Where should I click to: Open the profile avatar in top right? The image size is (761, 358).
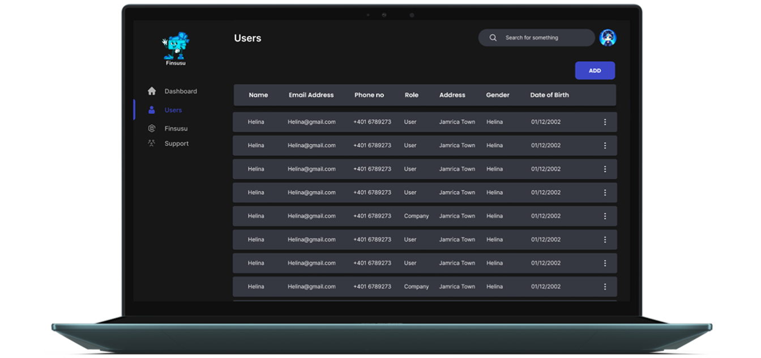608,38
